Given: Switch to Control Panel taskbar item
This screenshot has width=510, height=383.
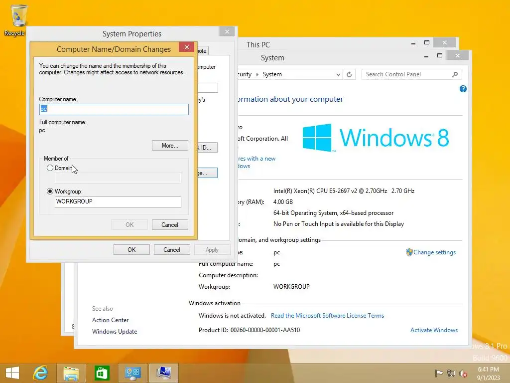Looking at the screenshot, I should [x=132, y=373].
